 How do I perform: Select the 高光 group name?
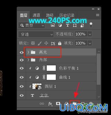click(43, 52)
